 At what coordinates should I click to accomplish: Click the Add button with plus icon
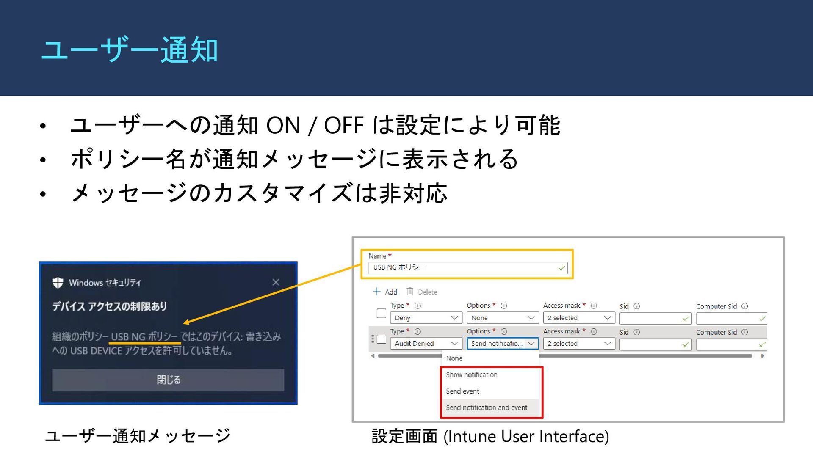[384, 292]
